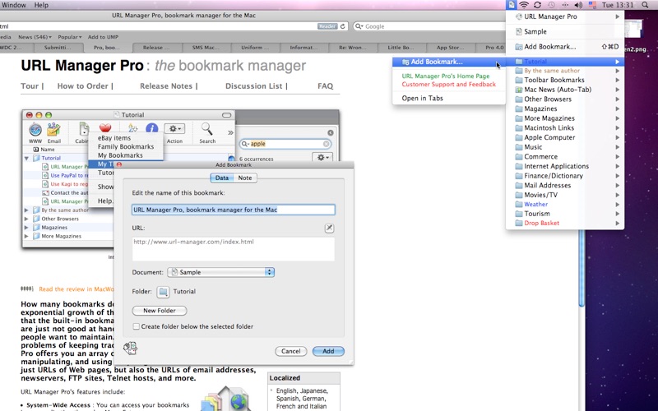658x411 pixels.
Task: Click the Google search magnifier icon
Action: point(359,26)
